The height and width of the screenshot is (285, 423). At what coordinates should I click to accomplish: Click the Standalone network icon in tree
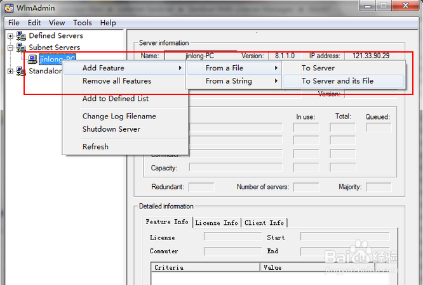[21, 72]
